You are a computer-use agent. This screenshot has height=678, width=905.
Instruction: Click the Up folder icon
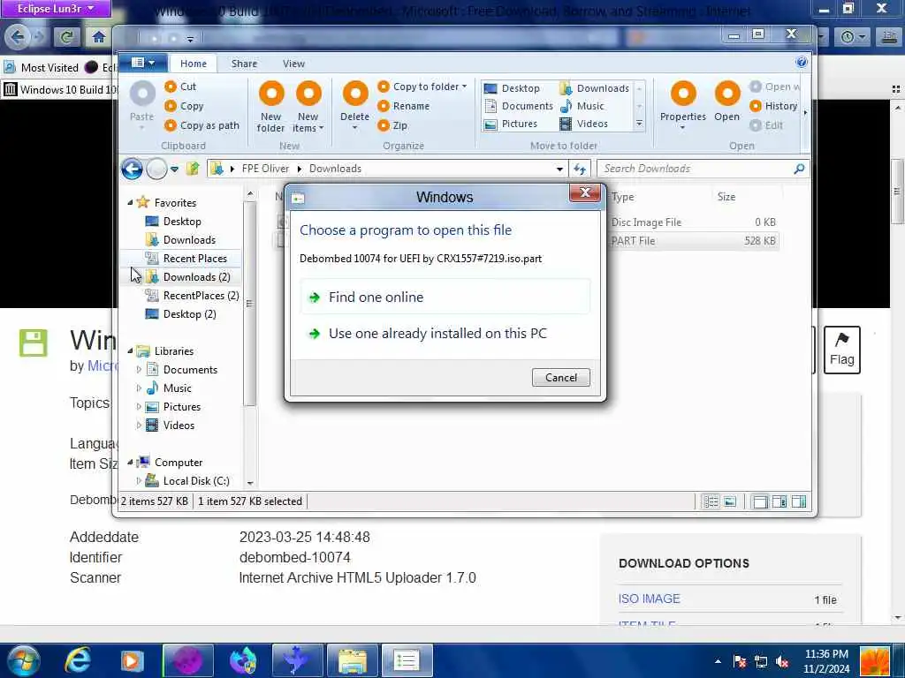193,169
